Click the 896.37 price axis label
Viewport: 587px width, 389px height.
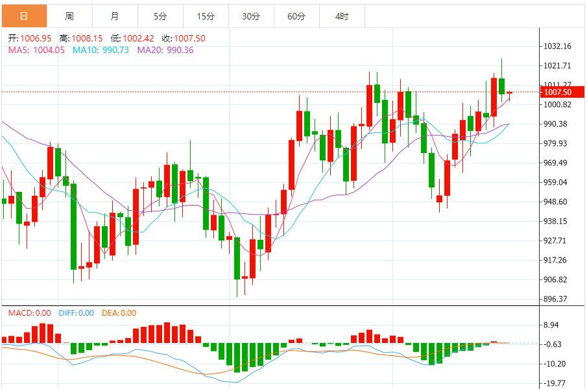tap(555, 299)
